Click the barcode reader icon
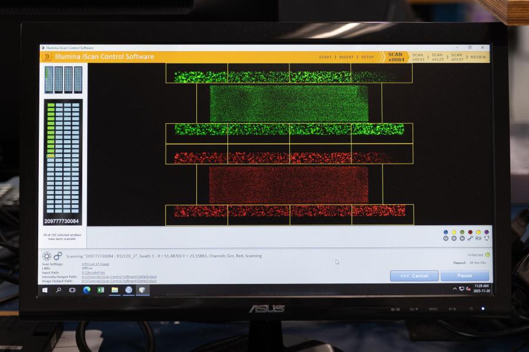 [478, 238]
